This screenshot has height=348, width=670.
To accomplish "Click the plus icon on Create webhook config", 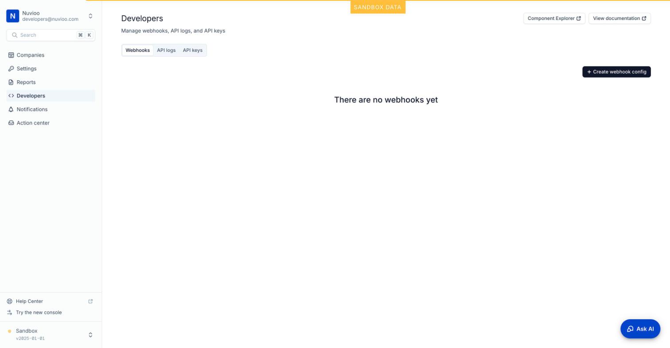I will 589,72.
